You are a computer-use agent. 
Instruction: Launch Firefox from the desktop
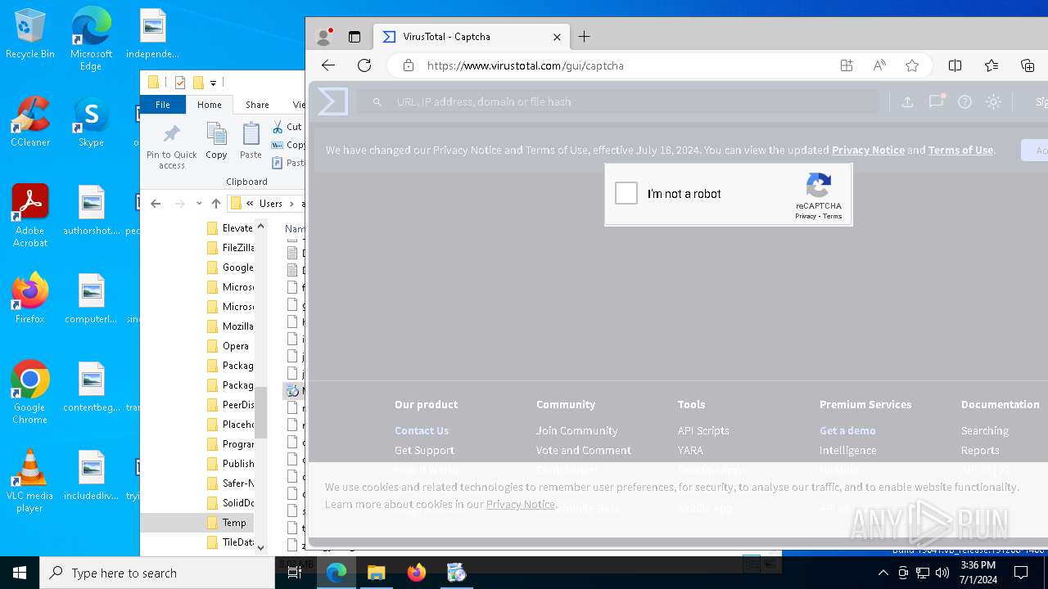pyautogui.click(x=30, y=298)
